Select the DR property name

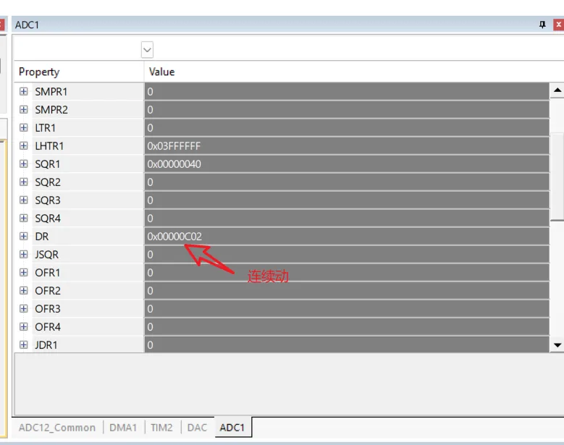click(x=42, y=236)
